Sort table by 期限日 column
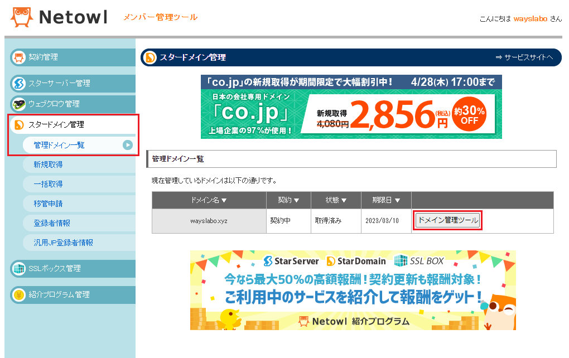This screenshot has width=569, height=358. [386, 200]
